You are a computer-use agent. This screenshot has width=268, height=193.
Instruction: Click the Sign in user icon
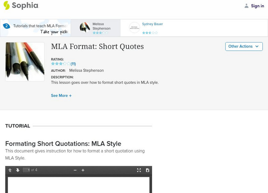point(247,6)
